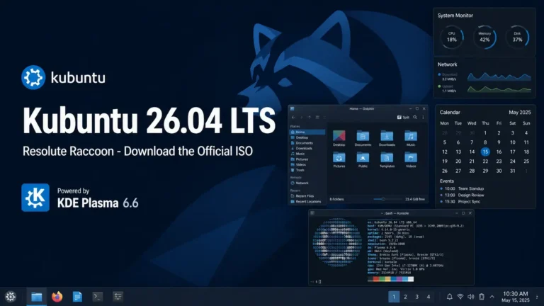Viewport: 544px width, 306px height.
Task: Switch to virtual desktop 1 in the pager
Action: [394, 297]
